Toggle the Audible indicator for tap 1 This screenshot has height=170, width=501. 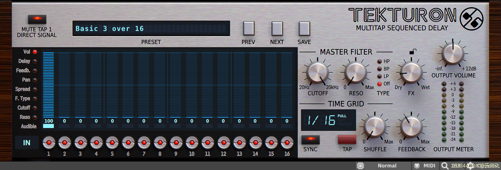pos(48,126)
